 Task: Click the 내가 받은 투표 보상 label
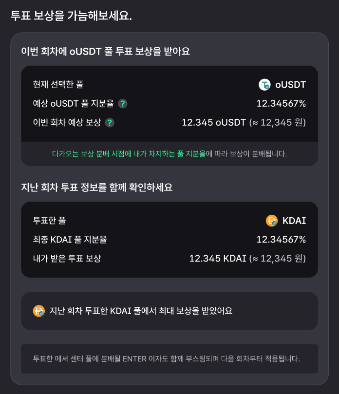67,258
